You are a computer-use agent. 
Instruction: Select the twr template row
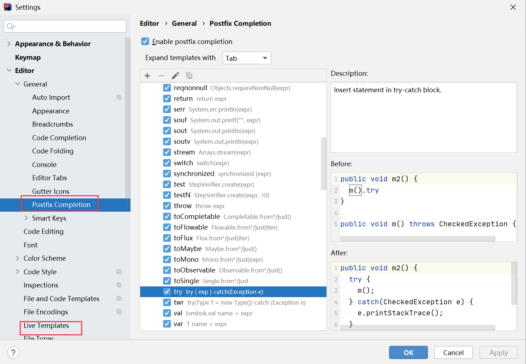click(x=233, y=302)
